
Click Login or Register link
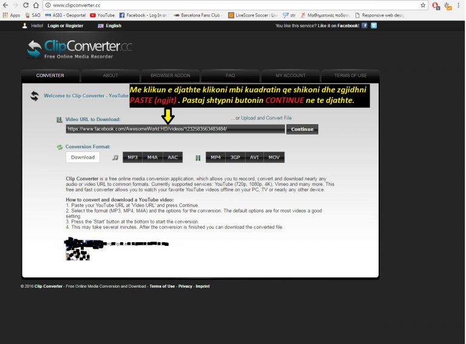66,26
